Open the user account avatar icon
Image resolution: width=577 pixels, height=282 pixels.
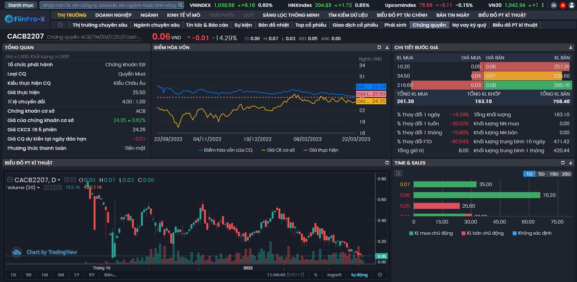pos(571,5)
